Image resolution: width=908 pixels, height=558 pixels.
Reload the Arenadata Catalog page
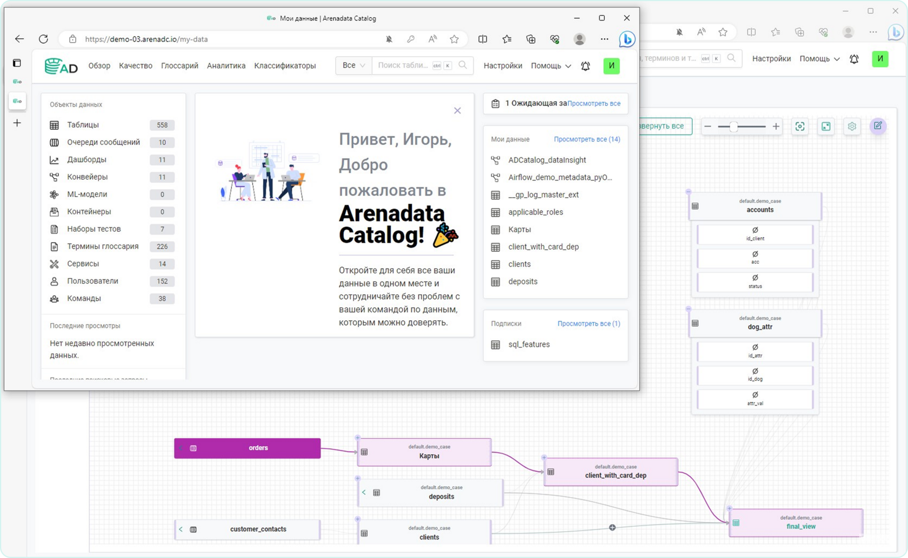(44, 39)
